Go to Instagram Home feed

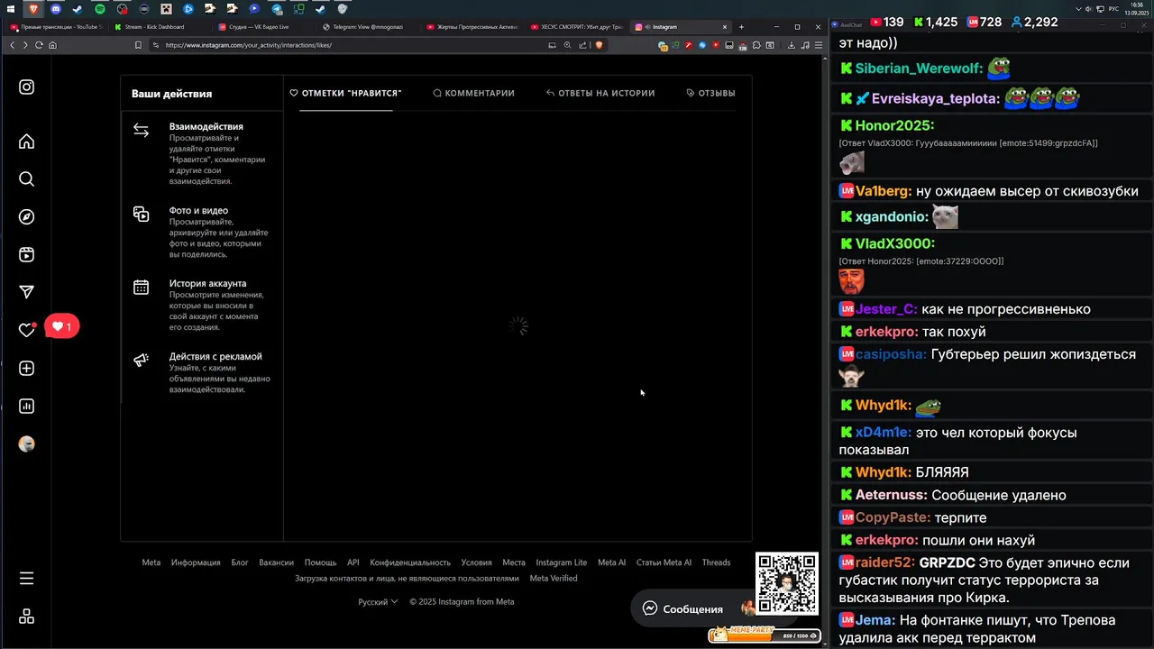(27, 142)
